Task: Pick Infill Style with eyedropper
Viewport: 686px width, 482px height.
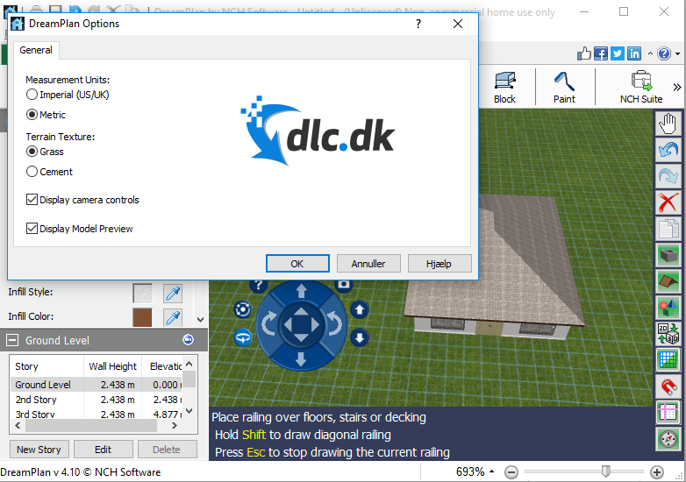Action: click(173, 293)
